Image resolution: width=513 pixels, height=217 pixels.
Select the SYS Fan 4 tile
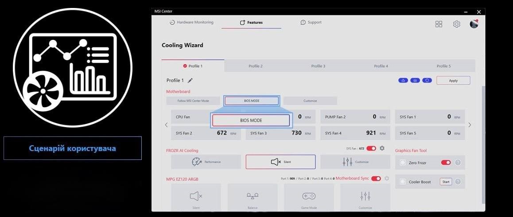(x=355, y=133)
